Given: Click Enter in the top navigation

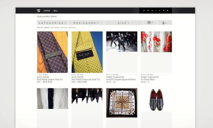Looking at the screenshot, I should (x=47, y=11).
